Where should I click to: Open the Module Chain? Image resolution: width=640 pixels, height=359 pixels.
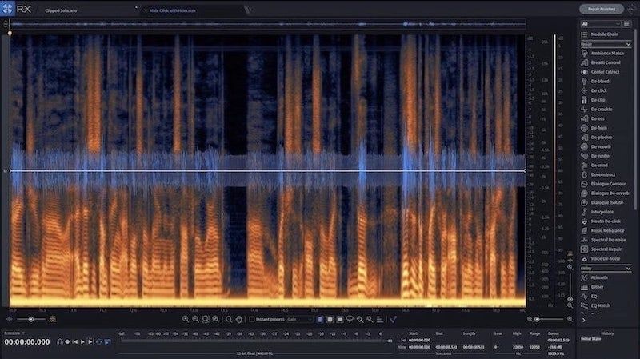tap(605, 34)
